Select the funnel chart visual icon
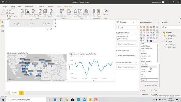Viewport: 181px width, 102px height. point(144,32)
